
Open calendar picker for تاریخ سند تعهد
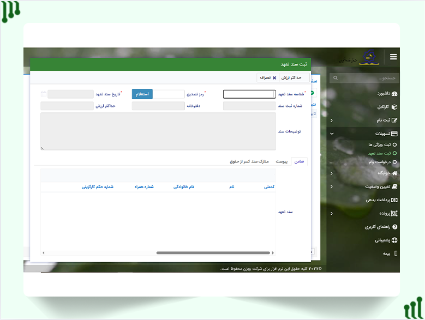[44, 94]
